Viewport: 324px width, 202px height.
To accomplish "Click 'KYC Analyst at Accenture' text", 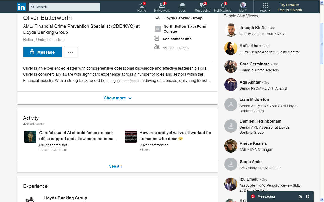I will 260,168.
